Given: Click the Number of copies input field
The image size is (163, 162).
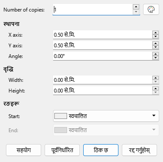Looking at the screenshot, I should [93, 9].
